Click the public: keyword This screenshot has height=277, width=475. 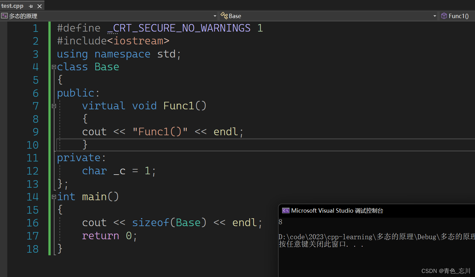[78, 93]
